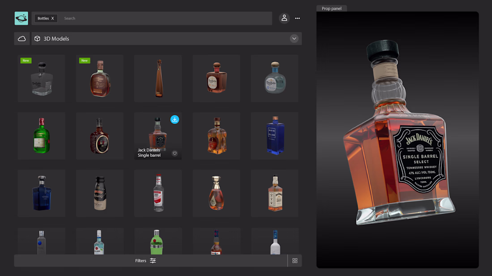Select the dark blue square bottle thumbnail
492x276 pixels.
coord(42,194)
